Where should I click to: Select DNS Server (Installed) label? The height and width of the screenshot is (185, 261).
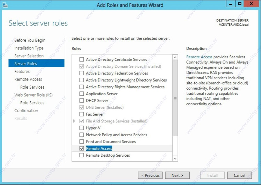[x=105, y=107]
